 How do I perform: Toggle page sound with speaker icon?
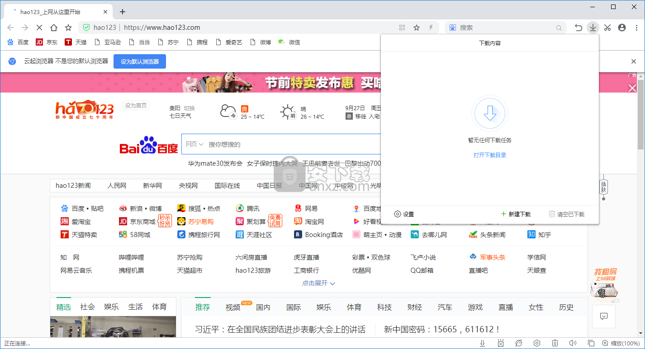pos(573,343)
